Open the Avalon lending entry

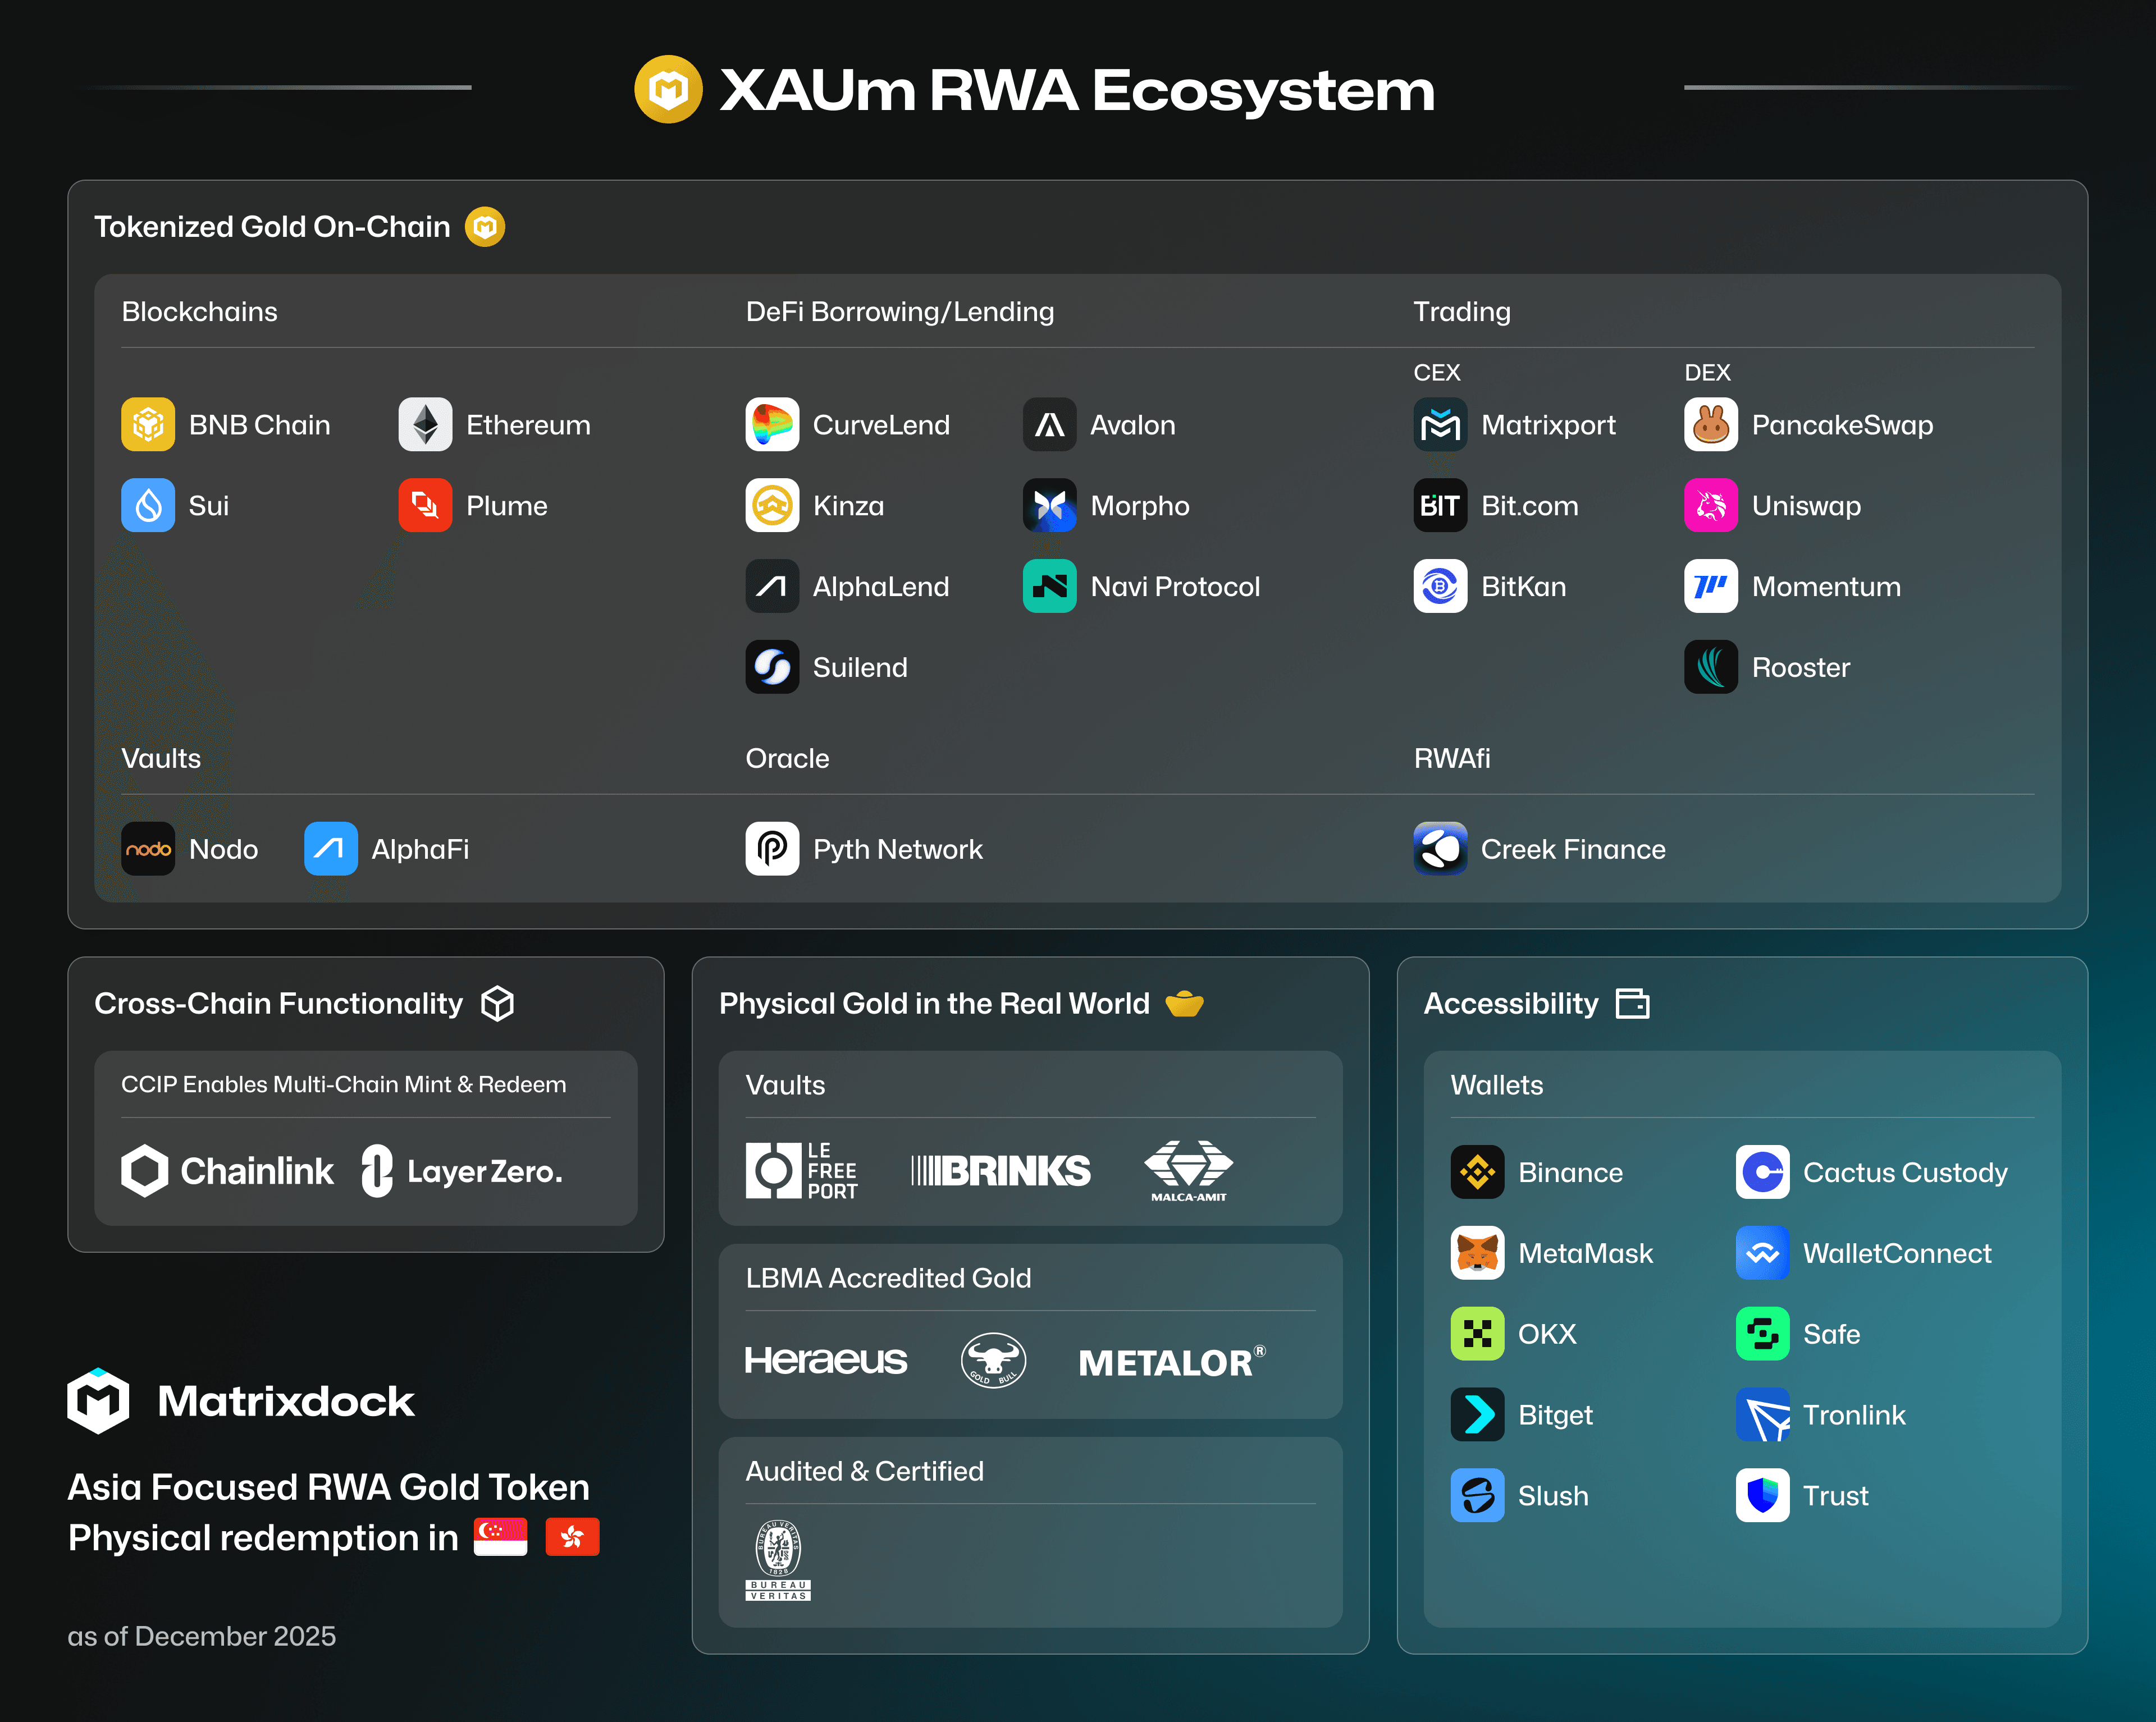[1049, 424]
